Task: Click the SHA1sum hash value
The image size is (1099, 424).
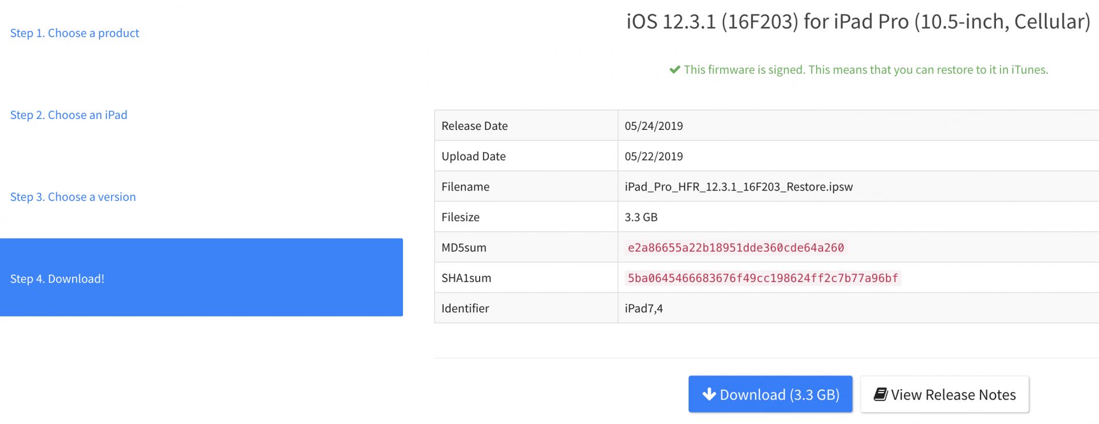Action: tap(763, 278)
